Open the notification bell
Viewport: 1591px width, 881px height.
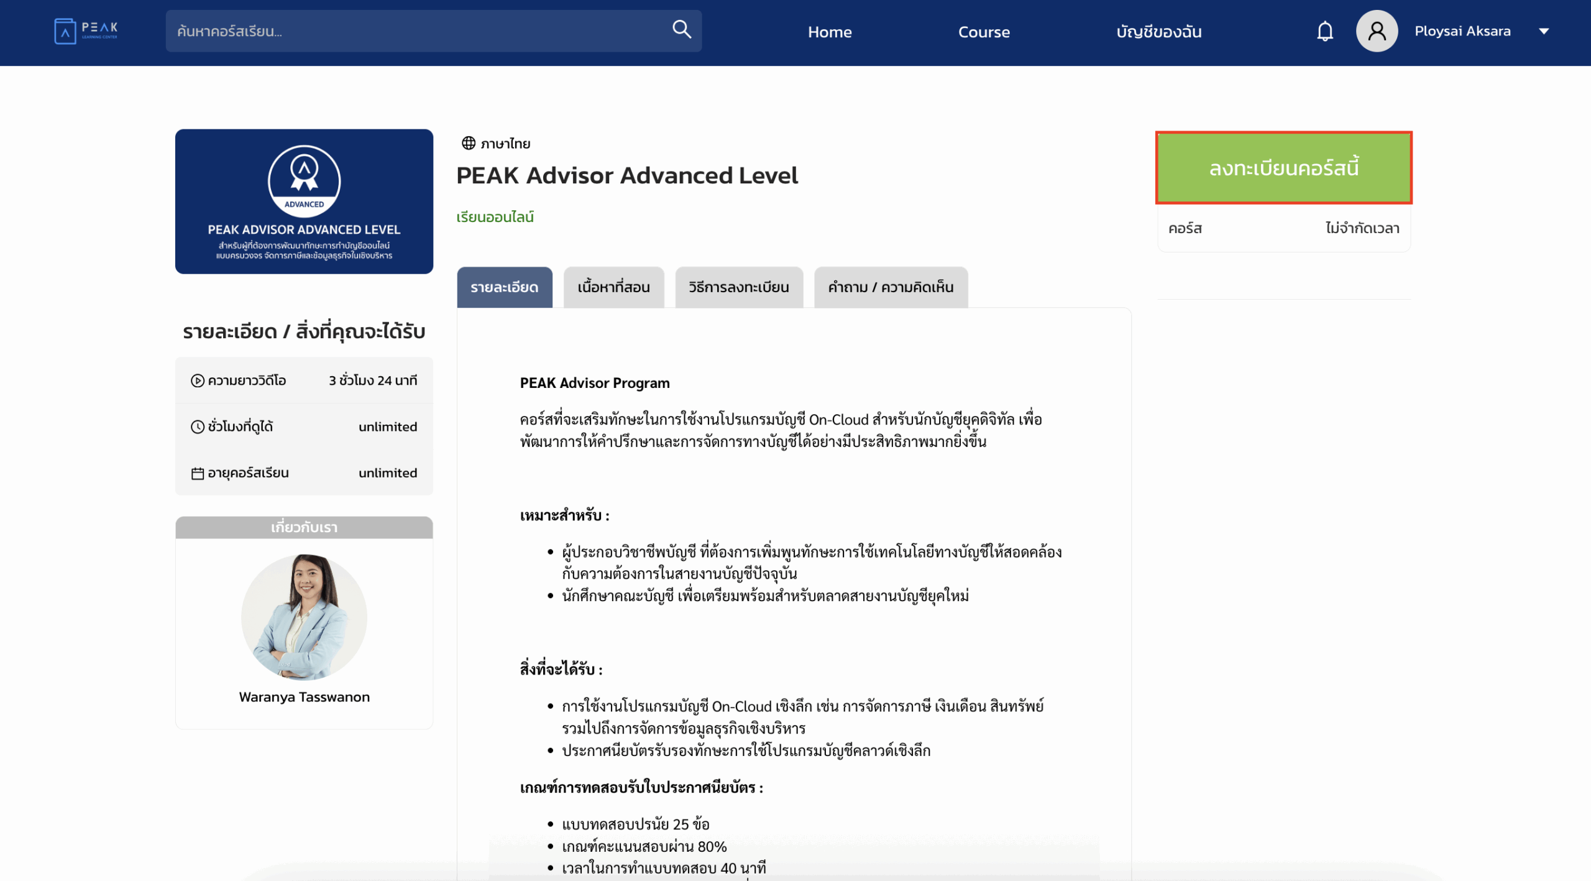(1324, 30)
